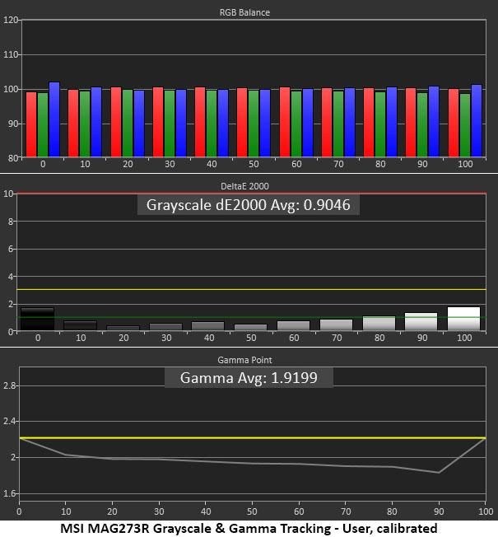Click the "DeltaE 2000" chart title

click(x=244, y=186)
